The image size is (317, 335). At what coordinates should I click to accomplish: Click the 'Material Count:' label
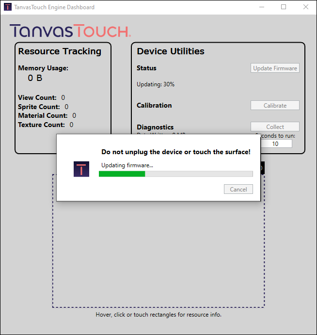coord(43,115)
